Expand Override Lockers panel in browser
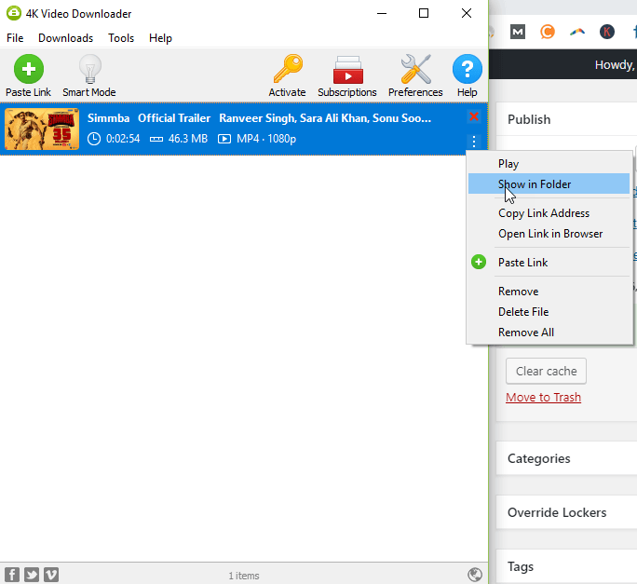The image size is (637, 584). coord(566,512)
